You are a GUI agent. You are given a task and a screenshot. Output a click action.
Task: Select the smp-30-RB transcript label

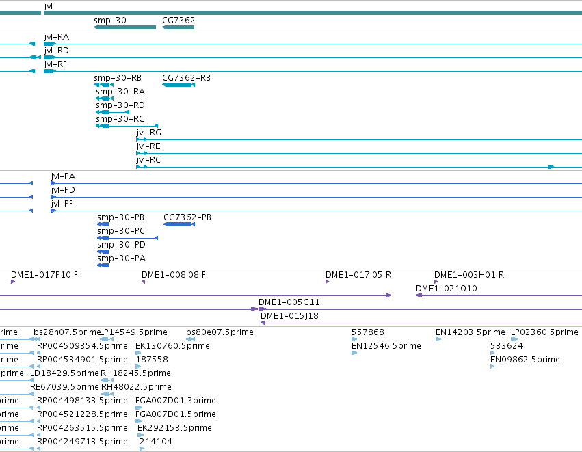[x=118, y=78]
